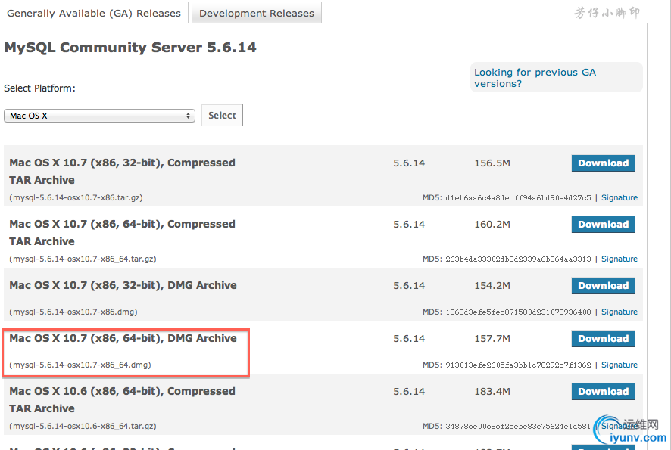Click the 'Mac OS X 10.6 (x86, 64-bit), Compressed TAR Archive' title

pos(123,400)
